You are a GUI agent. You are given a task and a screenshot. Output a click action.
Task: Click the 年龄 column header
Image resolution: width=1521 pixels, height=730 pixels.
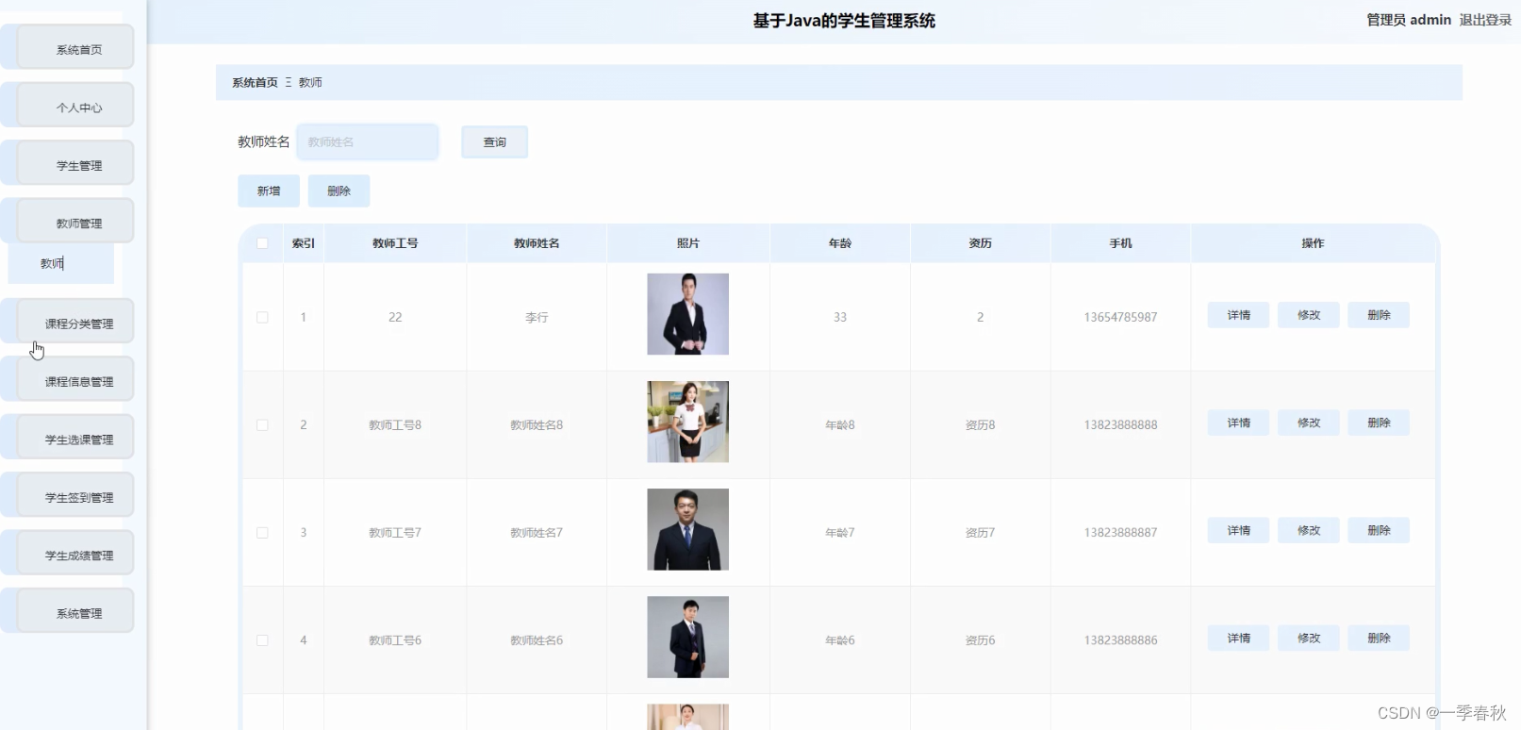(x=840, y=243)
